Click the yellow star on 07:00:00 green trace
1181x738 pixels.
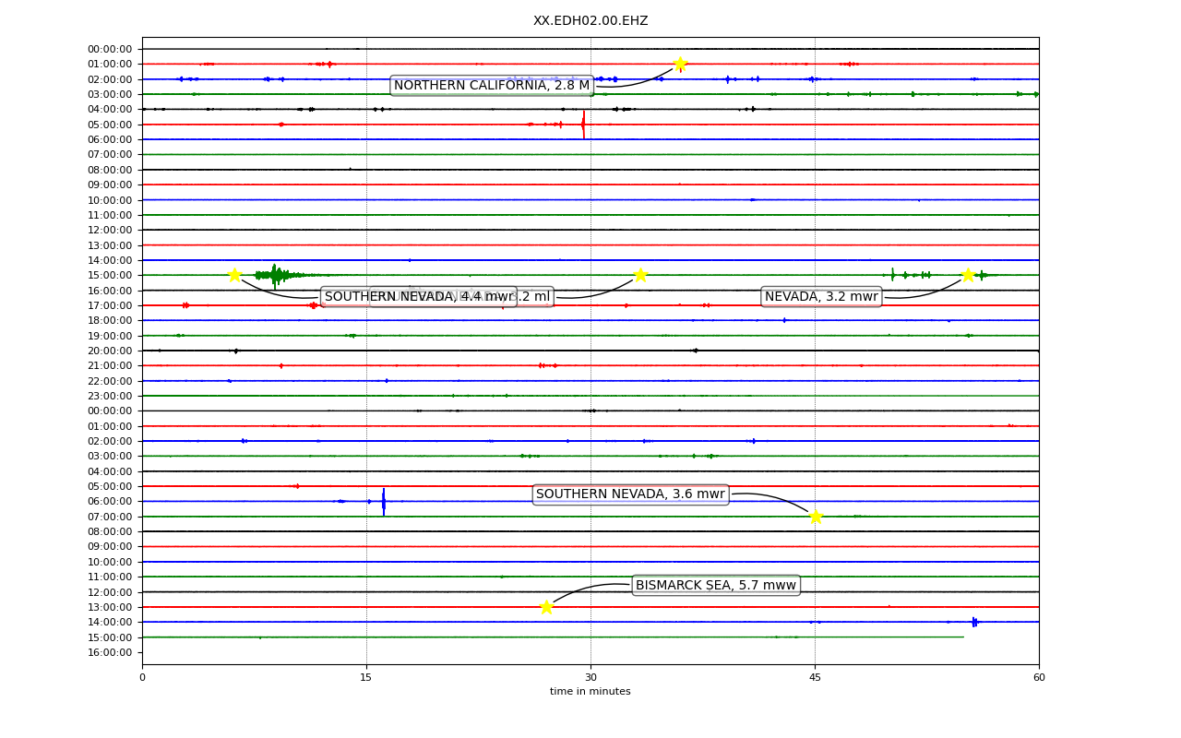coord(816,517)
